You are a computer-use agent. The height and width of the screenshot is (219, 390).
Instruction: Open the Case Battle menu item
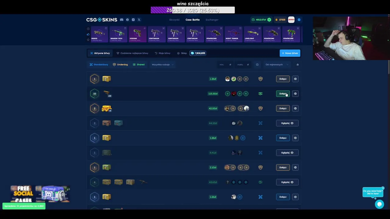[193, 20]
